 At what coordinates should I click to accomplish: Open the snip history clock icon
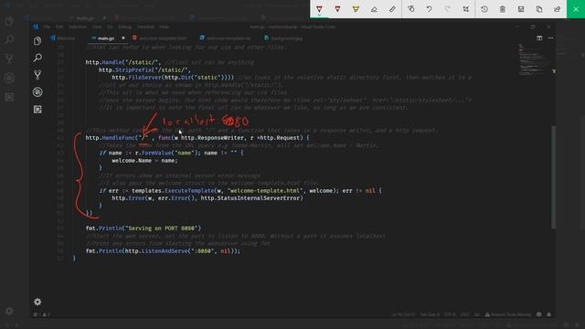pyautogui.click(x=484, y=9)
